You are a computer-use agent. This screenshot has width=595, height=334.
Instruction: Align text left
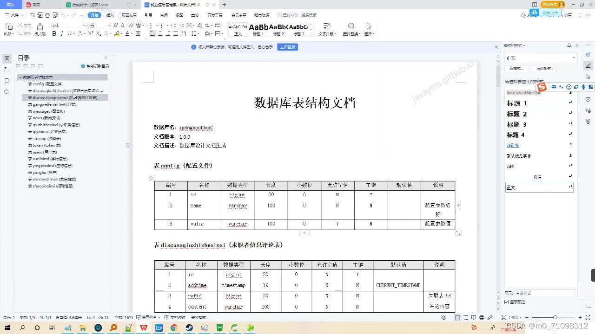coord(152,33)
